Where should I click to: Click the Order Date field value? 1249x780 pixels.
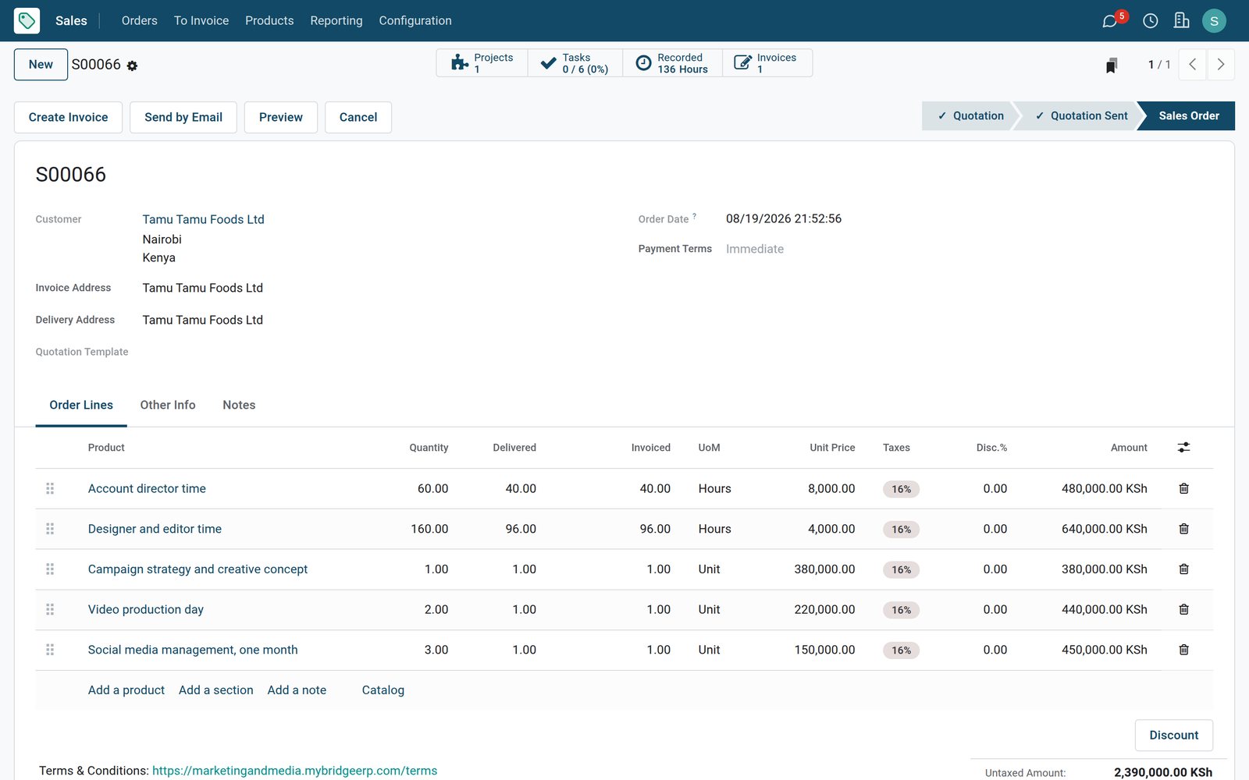click(784, 218)
